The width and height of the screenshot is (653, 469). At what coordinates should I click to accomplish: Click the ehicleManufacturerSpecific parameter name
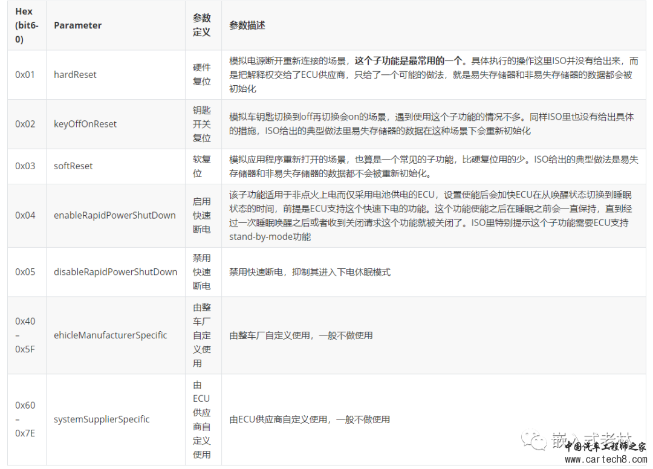coord(111,335)
